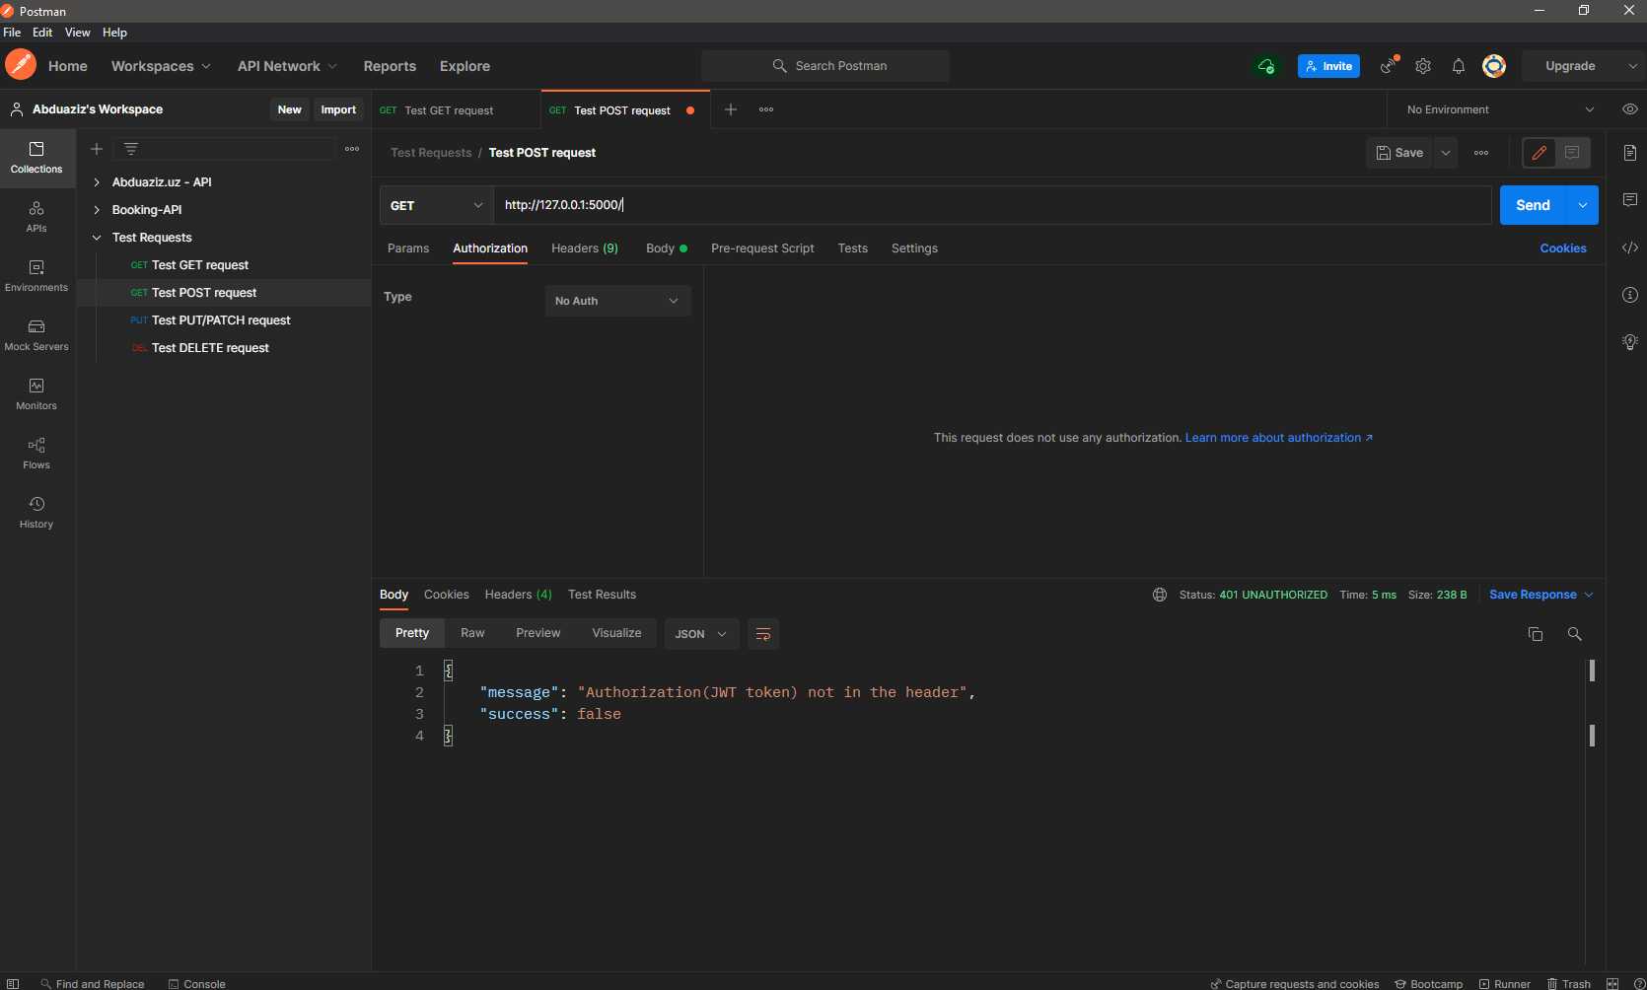Open the Save button dropdown arrow
1647x990 pixels.
[x=1446, y=153]
